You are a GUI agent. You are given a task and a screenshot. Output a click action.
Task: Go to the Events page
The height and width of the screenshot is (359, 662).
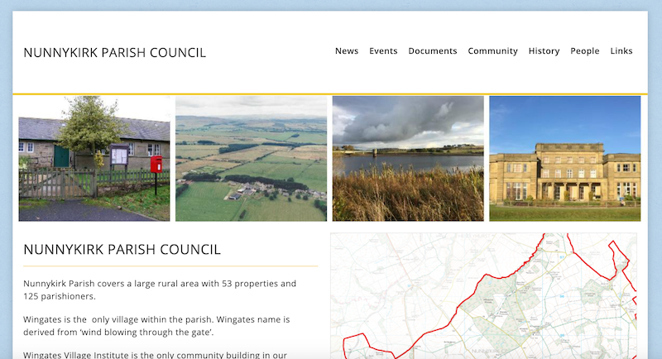click(x=383, y=51)
